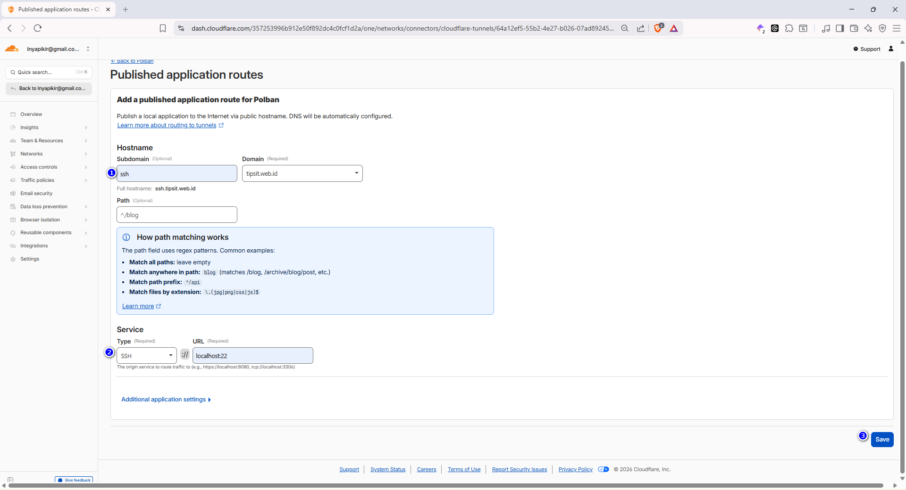Image resolution: width=906 pixels, height=490 pixels.
Task: Click the Subdomain field containing ssh
Action: (x=177, y=173)
